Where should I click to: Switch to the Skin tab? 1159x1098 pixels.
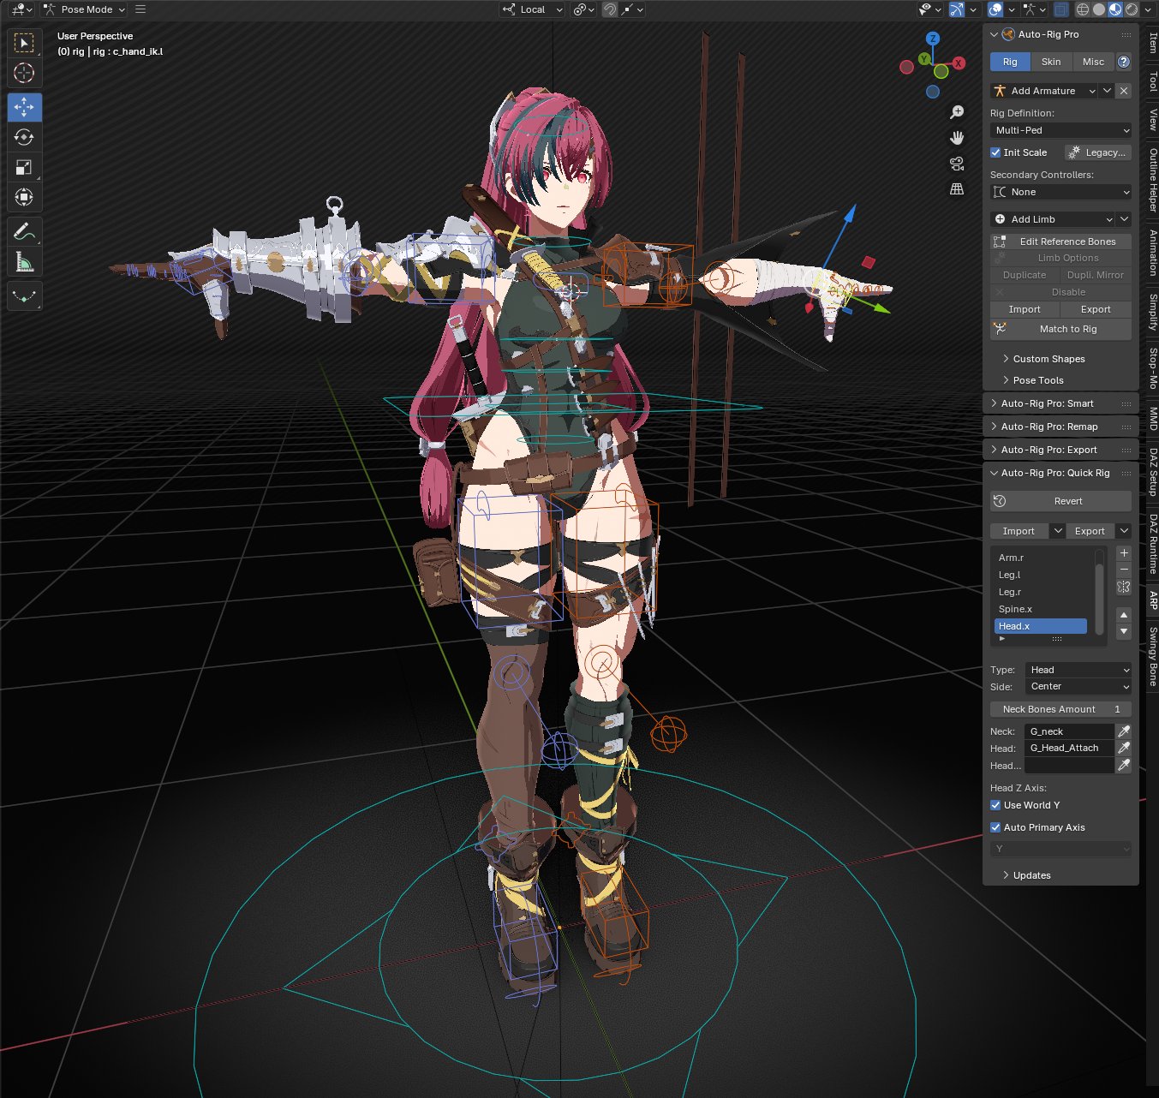coord(1051,62)
